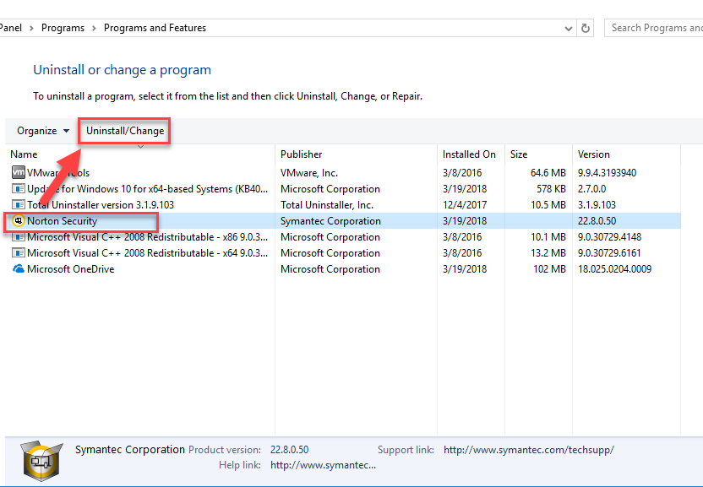Click the large Norton box icon in details pane
Image resolution: width=703 pixels, height=487 pixels.
tap(41, 461)
